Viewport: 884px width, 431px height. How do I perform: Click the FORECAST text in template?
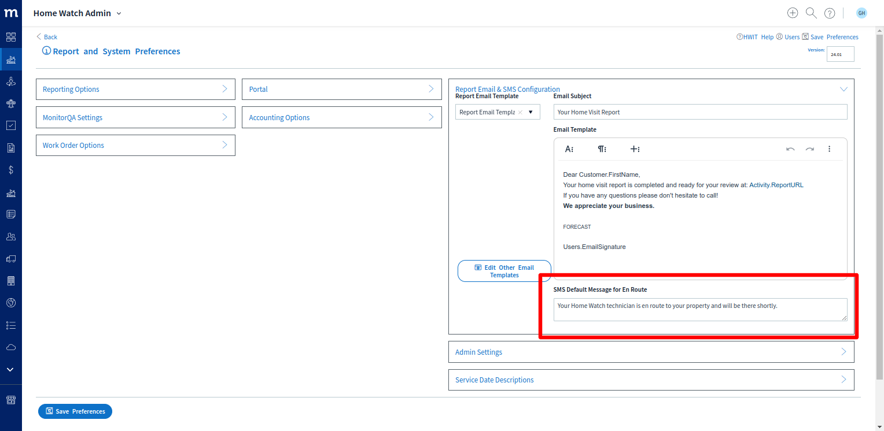point(577,226)
